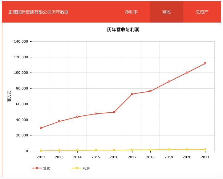This screenshot has width=223, height=179.
Task: Click the 2017 revenue data point
Action: (132, 94)
